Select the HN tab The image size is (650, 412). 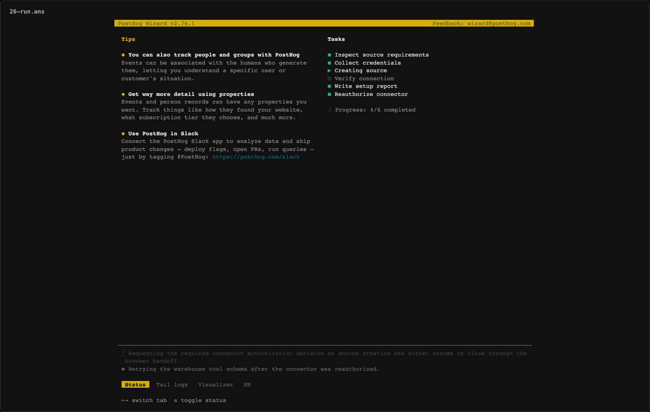(247, 385)
